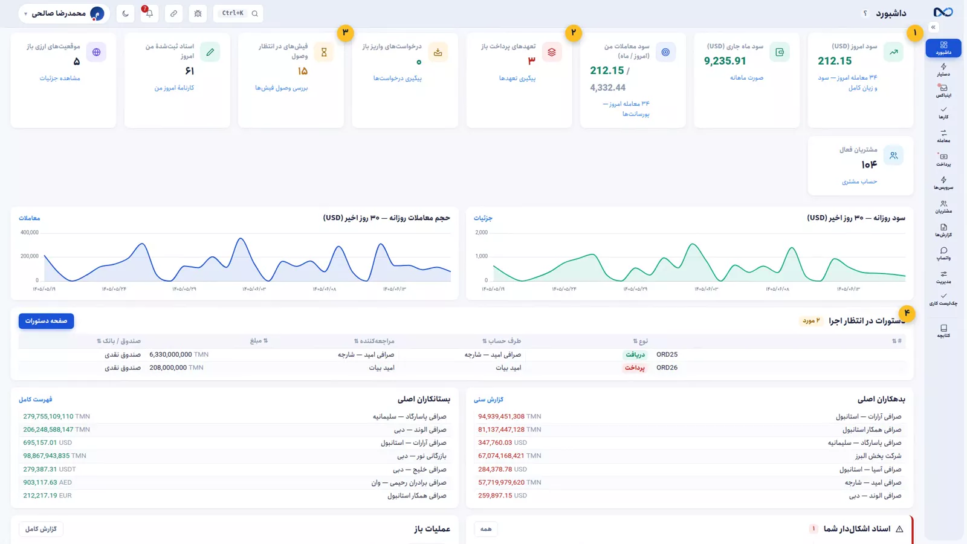Click the گزارش سنی link
The image size is (967, 544).
coord(488,400)
